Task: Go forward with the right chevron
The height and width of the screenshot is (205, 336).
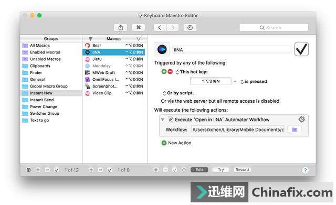Action: [x=173, y=28]
